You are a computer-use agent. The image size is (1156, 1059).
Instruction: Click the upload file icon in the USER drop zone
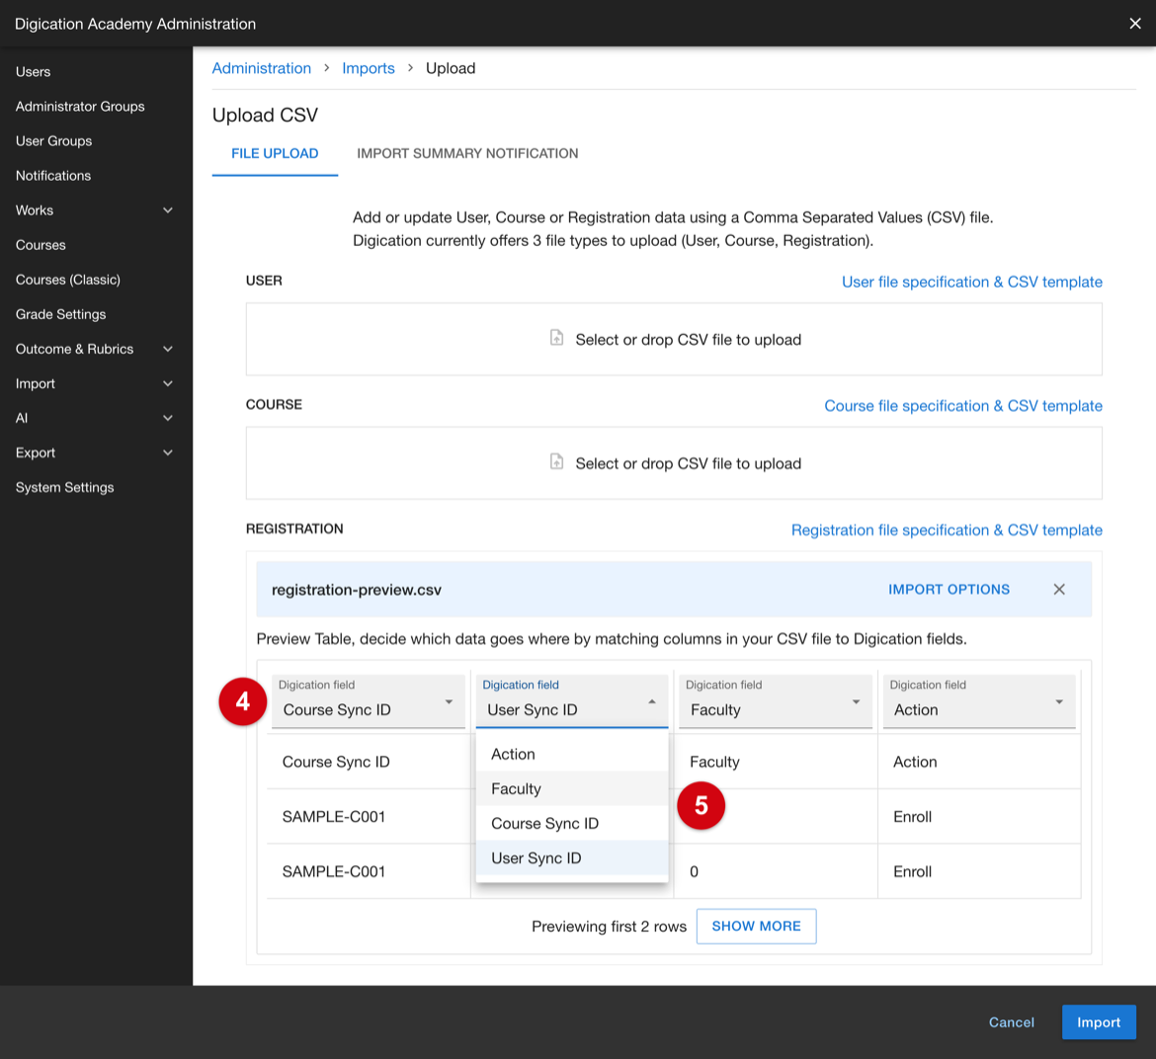[x=556, y=338]
